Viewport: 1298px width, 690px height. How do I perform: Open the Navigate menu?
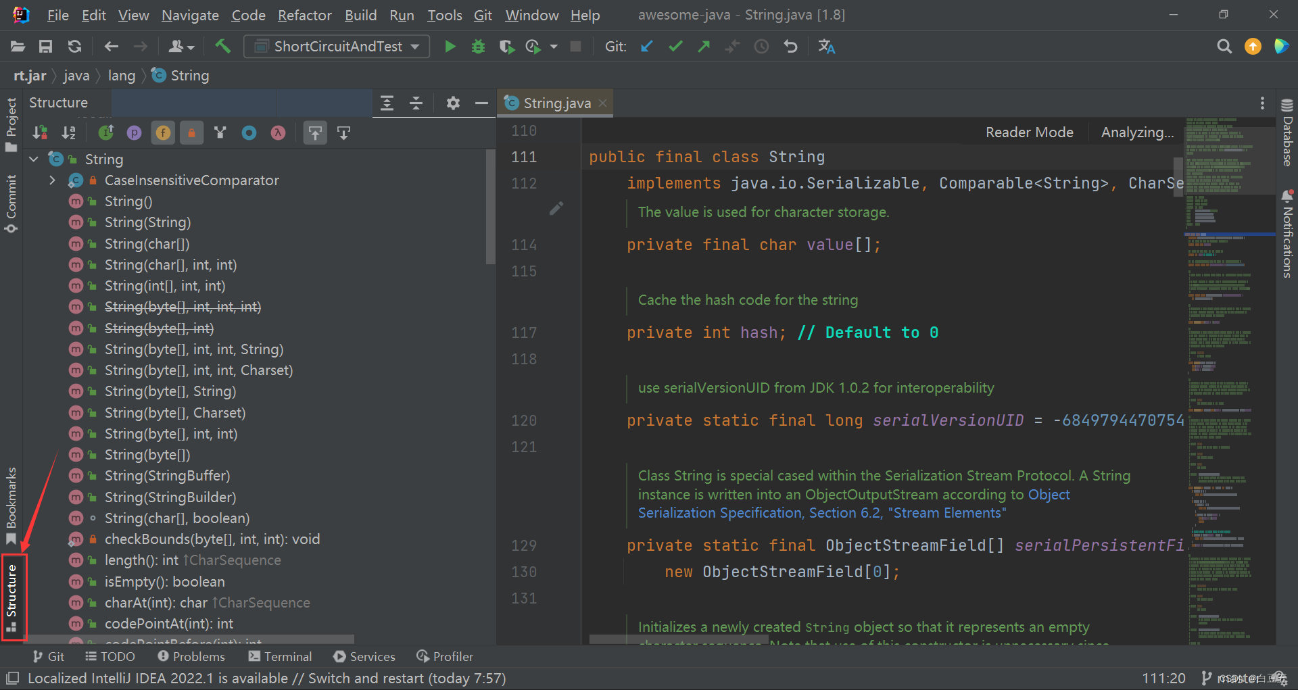click(190, 15)
